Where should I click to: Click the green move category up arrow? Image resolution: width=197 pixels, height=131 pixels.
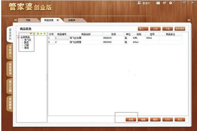pos(41,33)
